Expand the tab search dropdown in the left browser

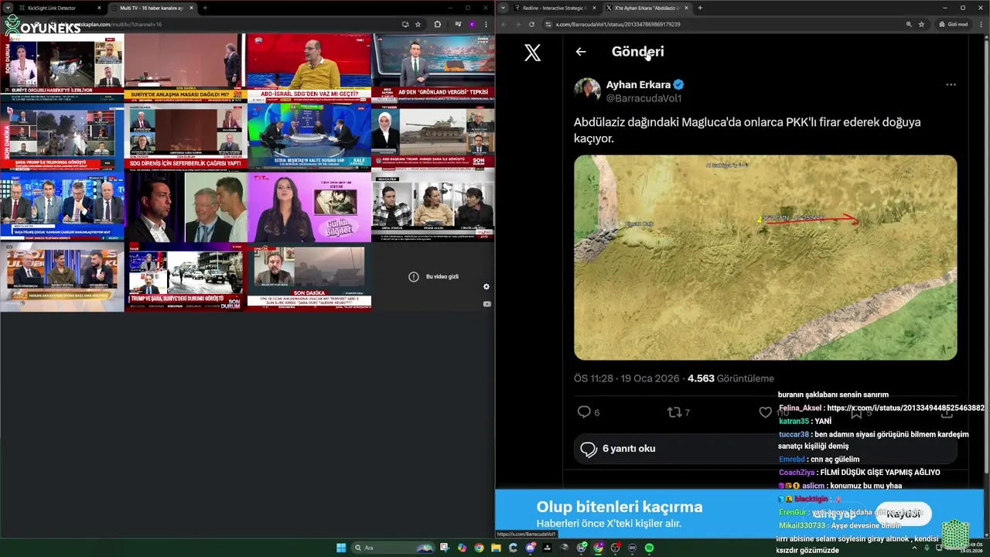(x=8, y=8)
